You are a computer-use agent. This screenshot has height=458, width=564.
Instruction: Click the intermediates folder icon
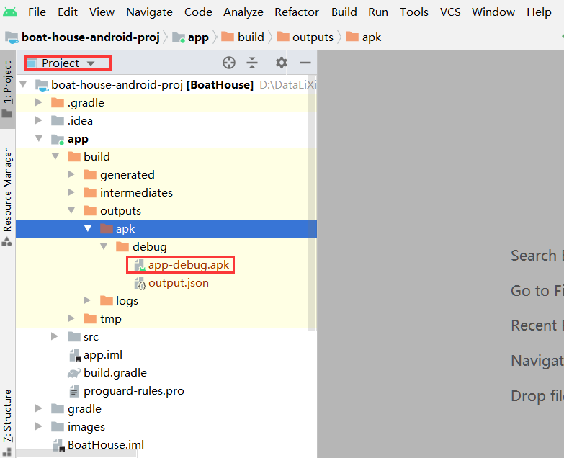[90, 192]
